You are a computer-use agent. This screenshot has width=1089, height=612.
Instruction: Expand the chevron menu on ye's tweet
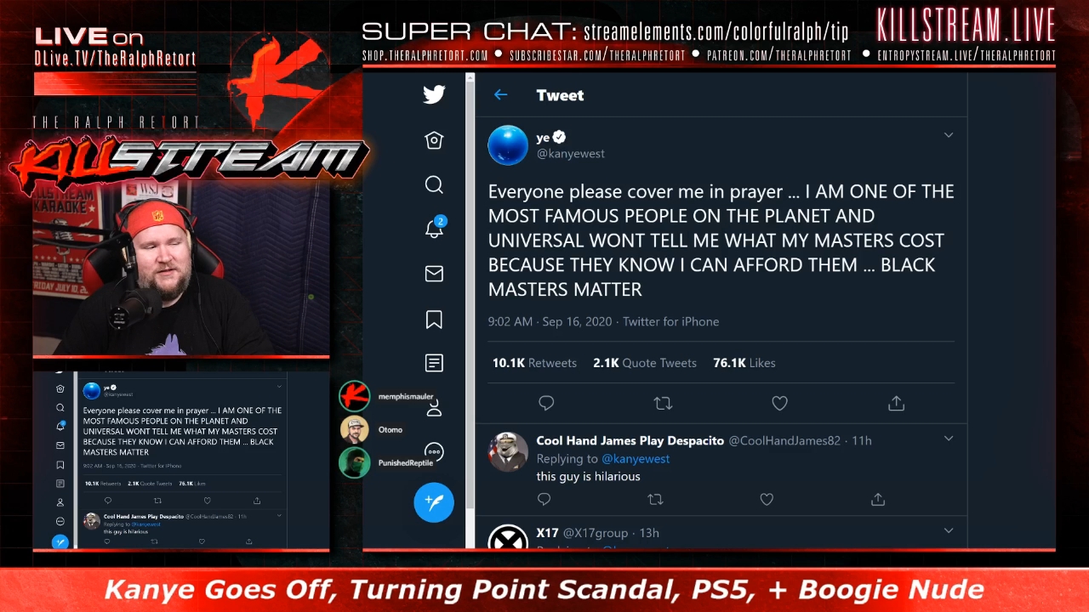pyautogui.click(x=949, y=135)
